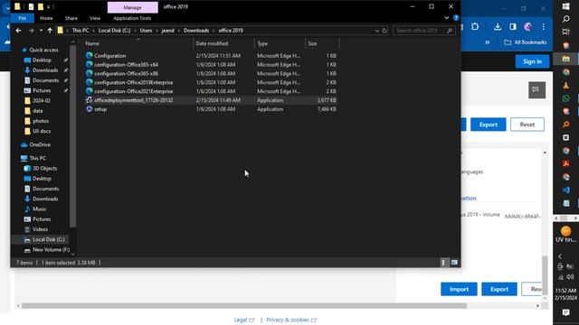Screen dimensions: 579x325
Task: Click lower Export button in browser
Action: pyautogui.click(x=499, y=289)
